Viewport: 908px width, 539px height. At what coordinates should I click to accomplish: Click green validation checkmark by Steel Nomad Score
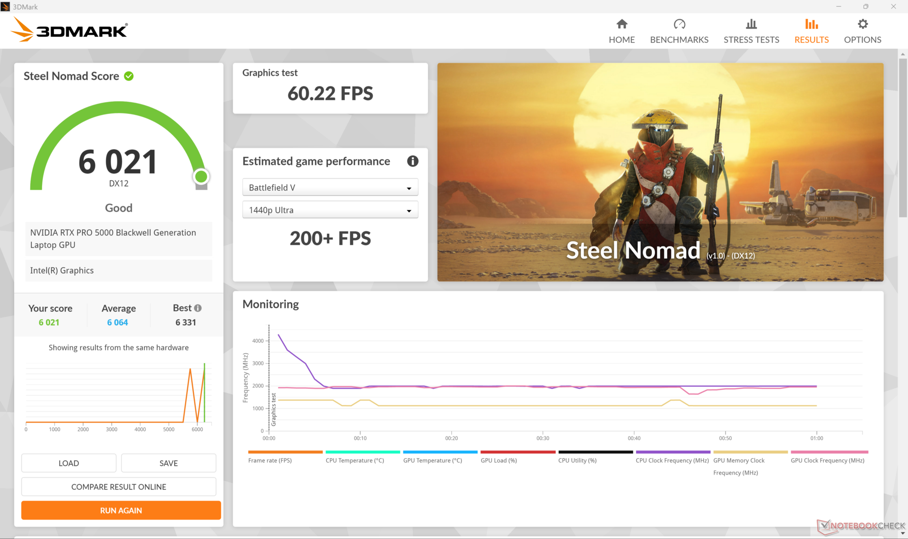(x=129, y=76)
